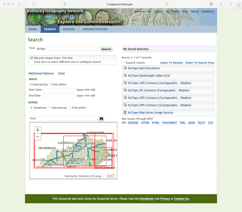Open KyTopo Map Series Image Service result
242x212 pixels.
tap(150, 112)
